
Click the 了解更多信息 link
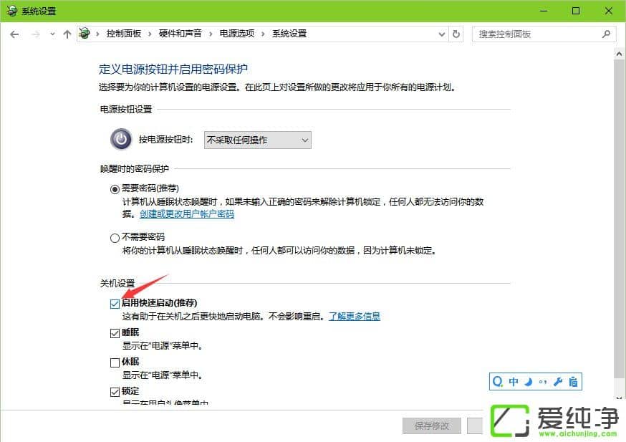coord(354,316)
